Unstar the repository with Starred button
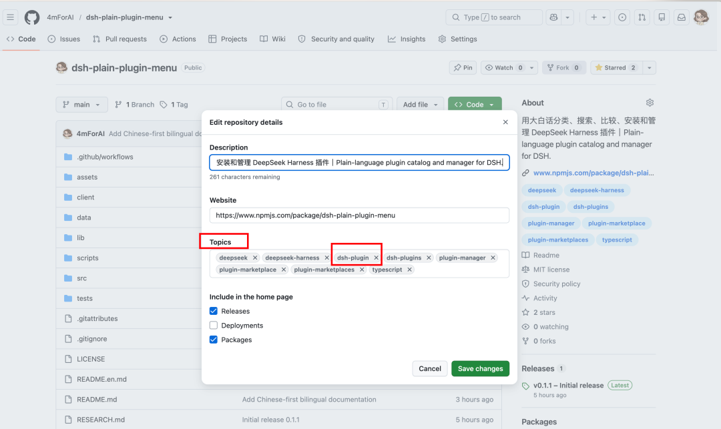The image size is (721, 429). pyautogui.click(x=616, y=67)
